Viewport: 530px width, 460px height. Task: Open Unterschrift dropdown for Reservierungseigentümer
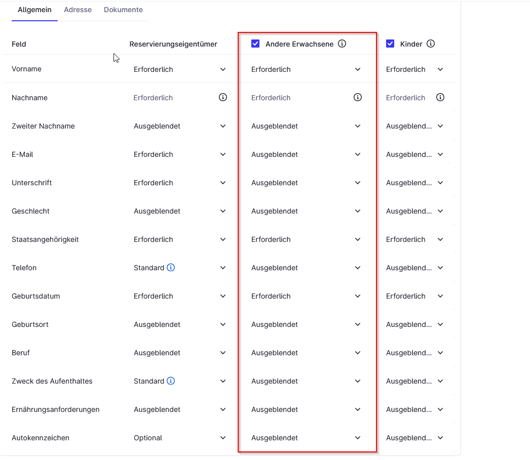click(x=180, y=183)
